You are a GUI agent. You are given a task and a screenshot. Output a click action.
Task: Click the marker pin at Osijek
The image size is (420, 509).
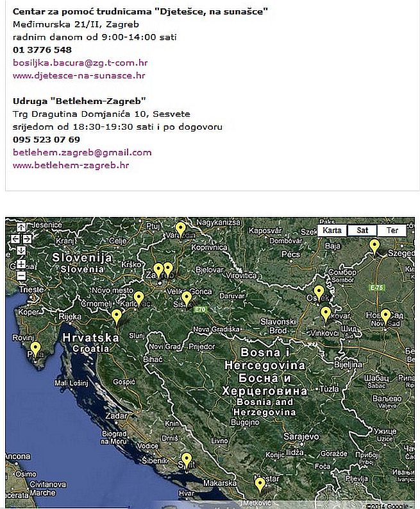(319, 292)
